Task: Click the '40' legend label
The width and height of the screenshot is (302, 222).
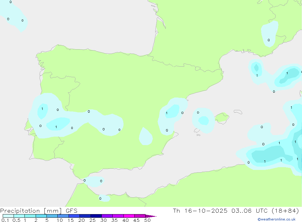Action: click(x=125, y=220)
